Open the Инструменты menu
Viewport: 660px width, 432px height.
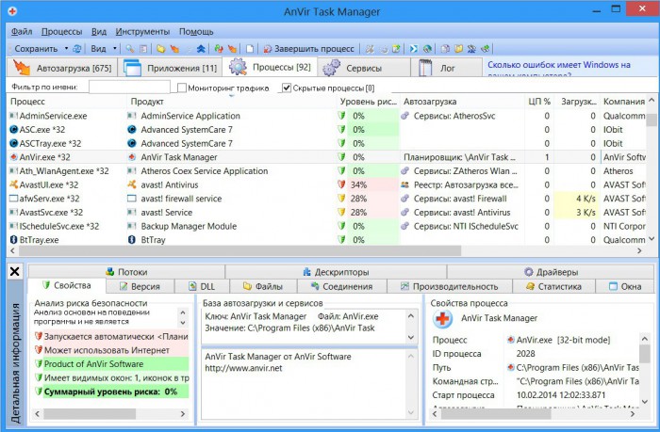(x=142, y=31)
